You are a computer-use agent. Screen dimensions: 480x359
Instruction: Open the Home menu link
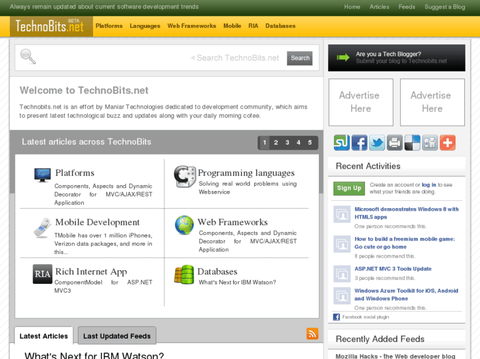352,7
